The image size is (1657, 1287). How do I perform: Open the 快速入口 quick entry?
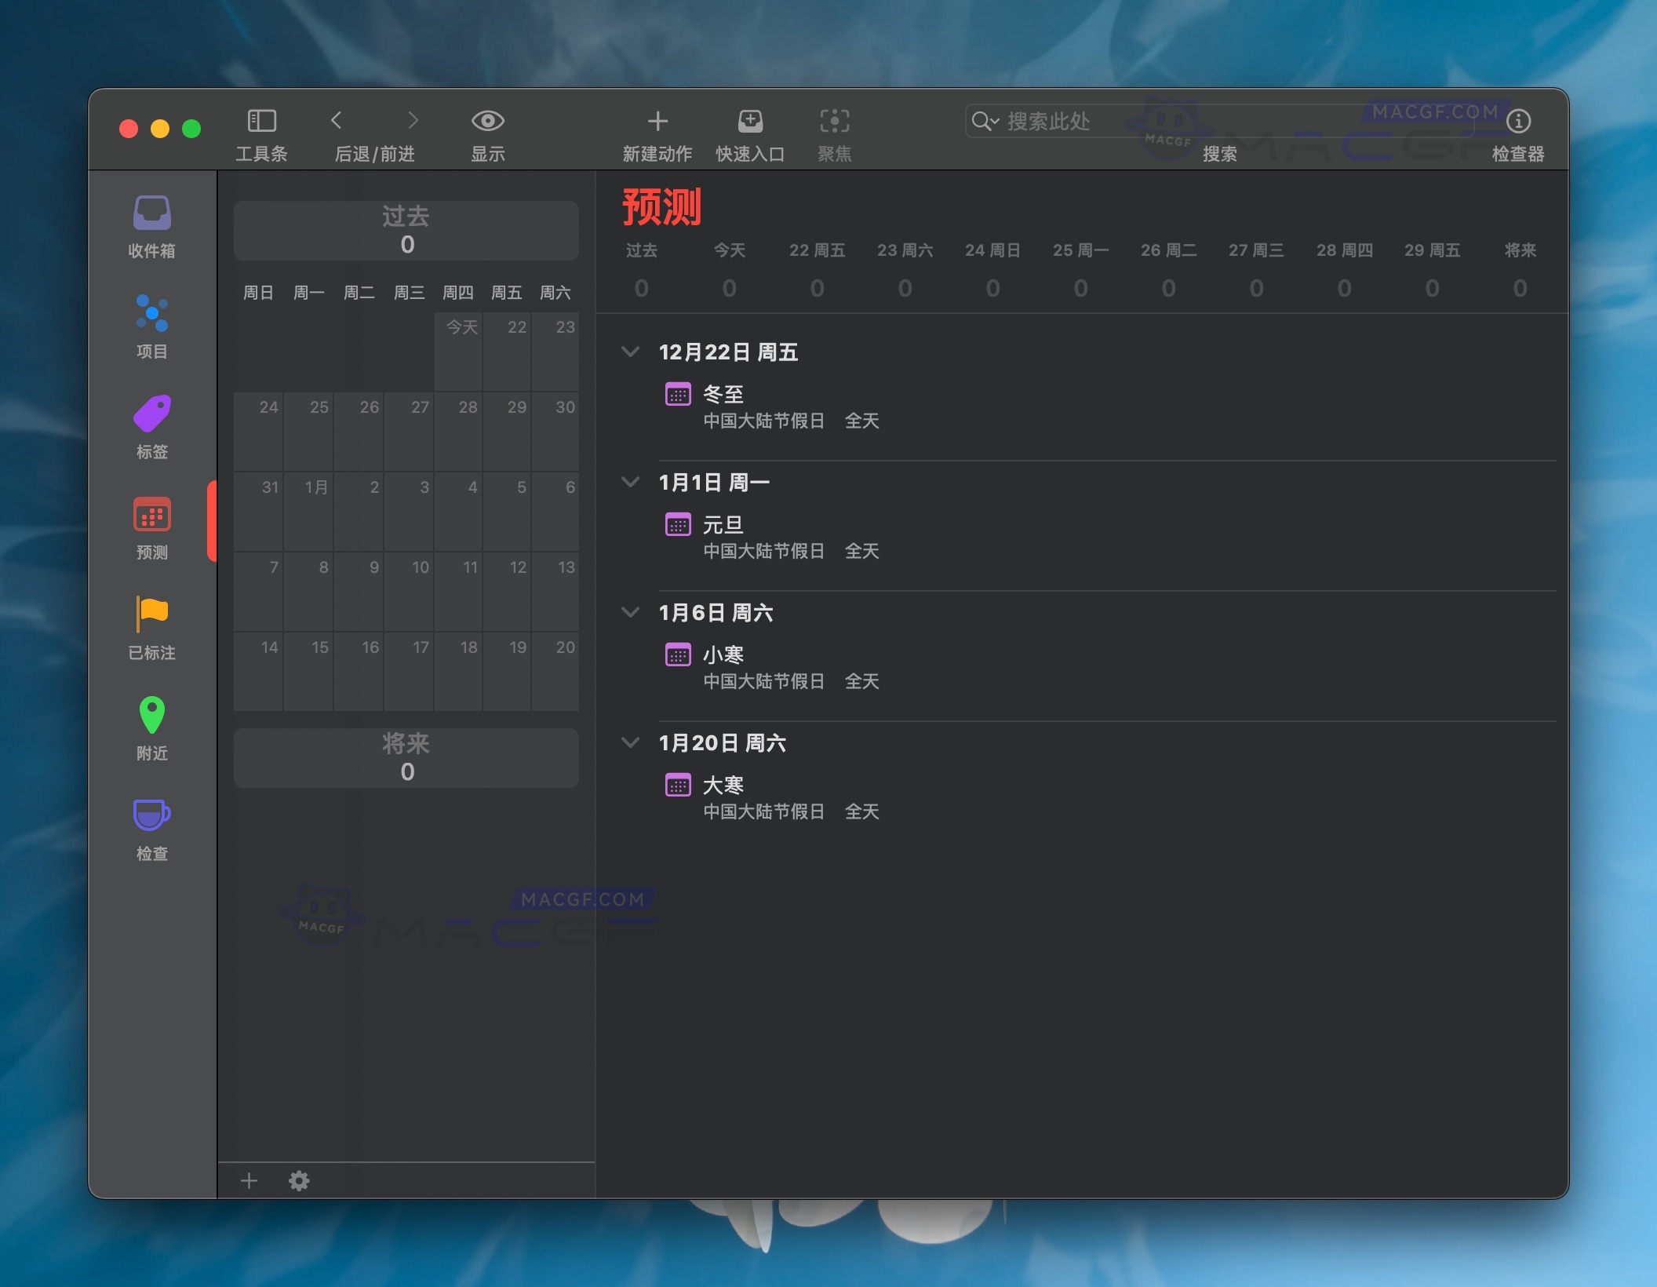[751, 132]
